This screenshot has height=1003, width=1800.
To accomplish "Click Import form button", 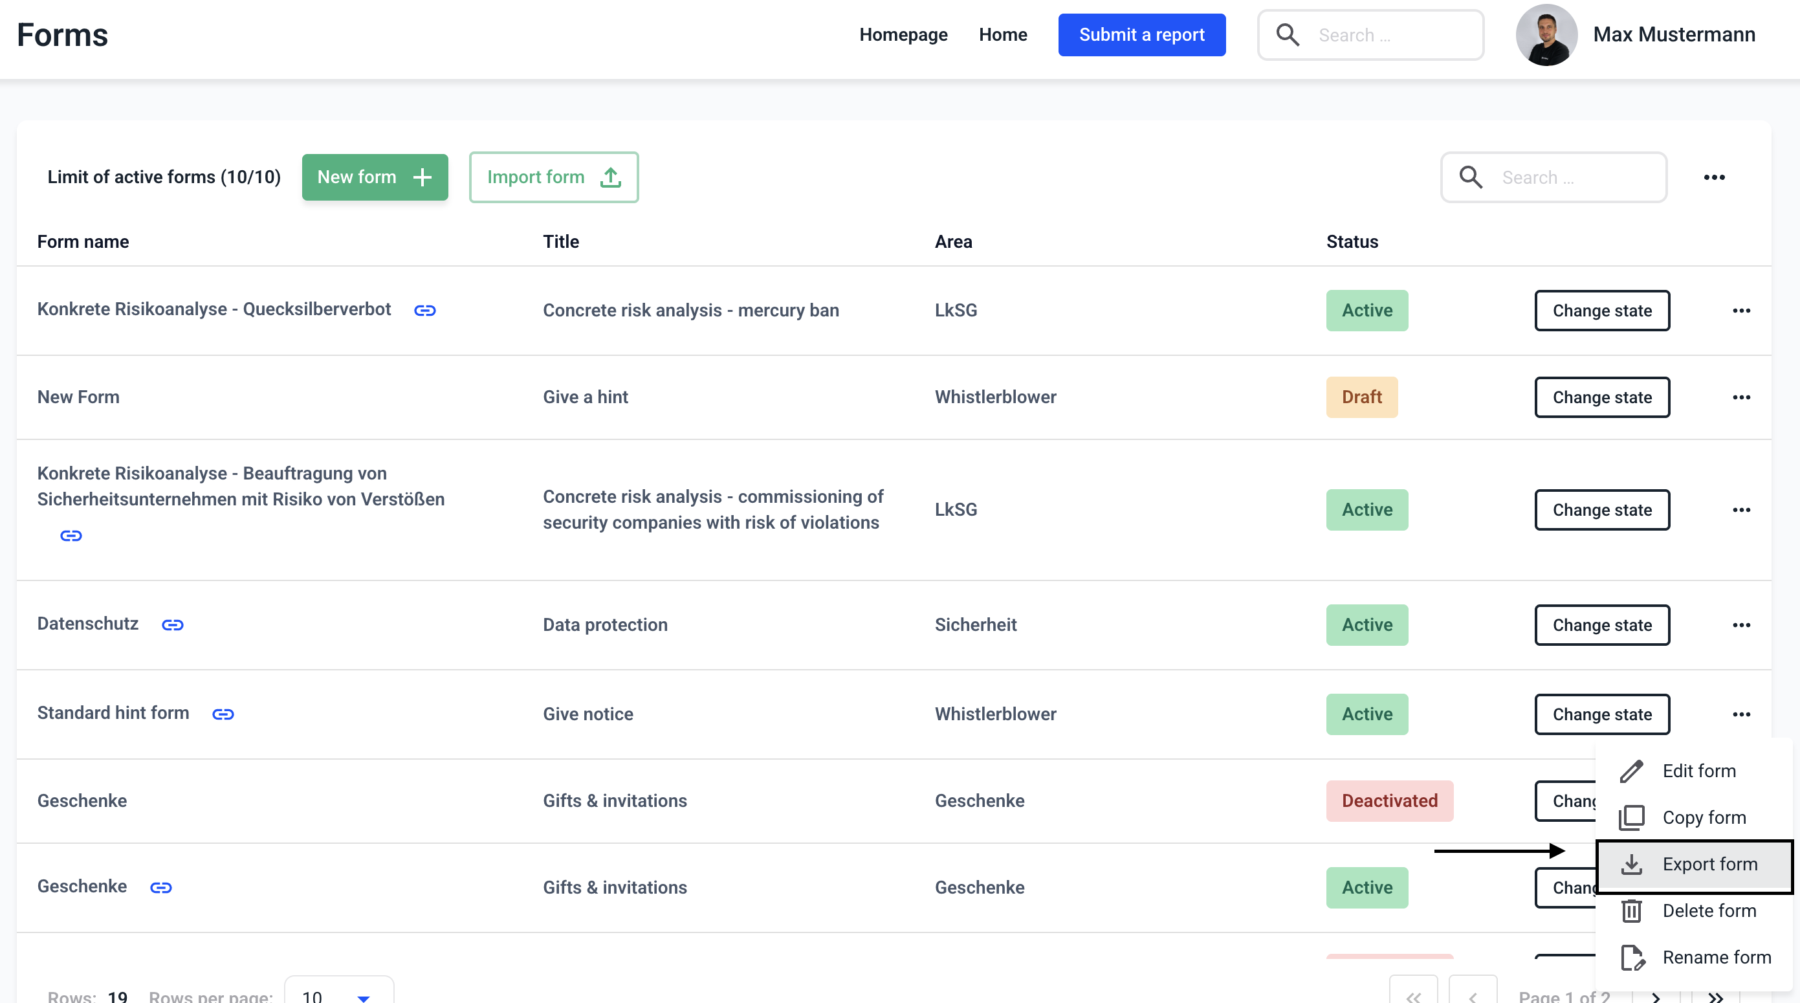I will pyautogui.click(x=553, y=177).
